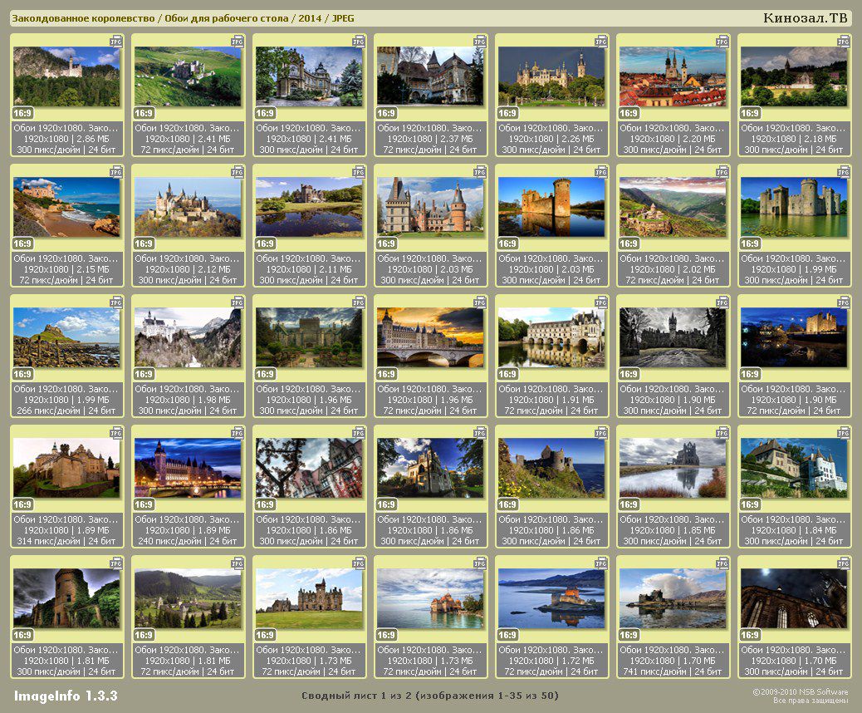The width and height of the screenshot is (862, 713).
Task: Click the JPG icon on the 2.15 МБ card
Action: (x=116, y=172)
